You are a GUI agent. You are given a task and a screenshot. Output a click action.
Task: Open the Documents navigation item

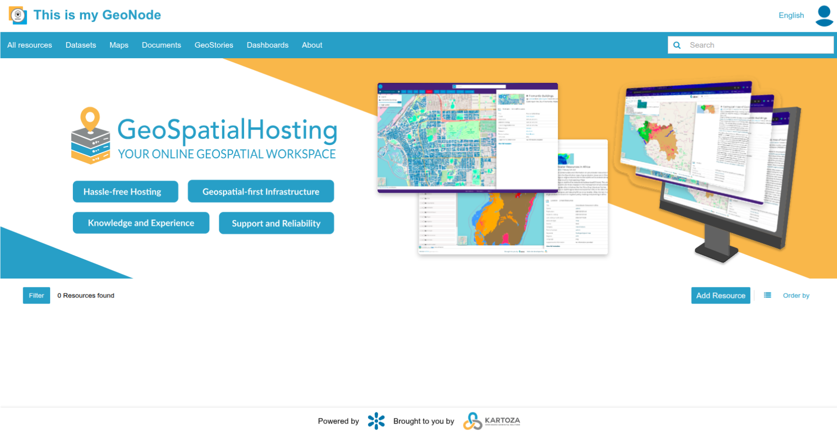(x=161, y=45)
